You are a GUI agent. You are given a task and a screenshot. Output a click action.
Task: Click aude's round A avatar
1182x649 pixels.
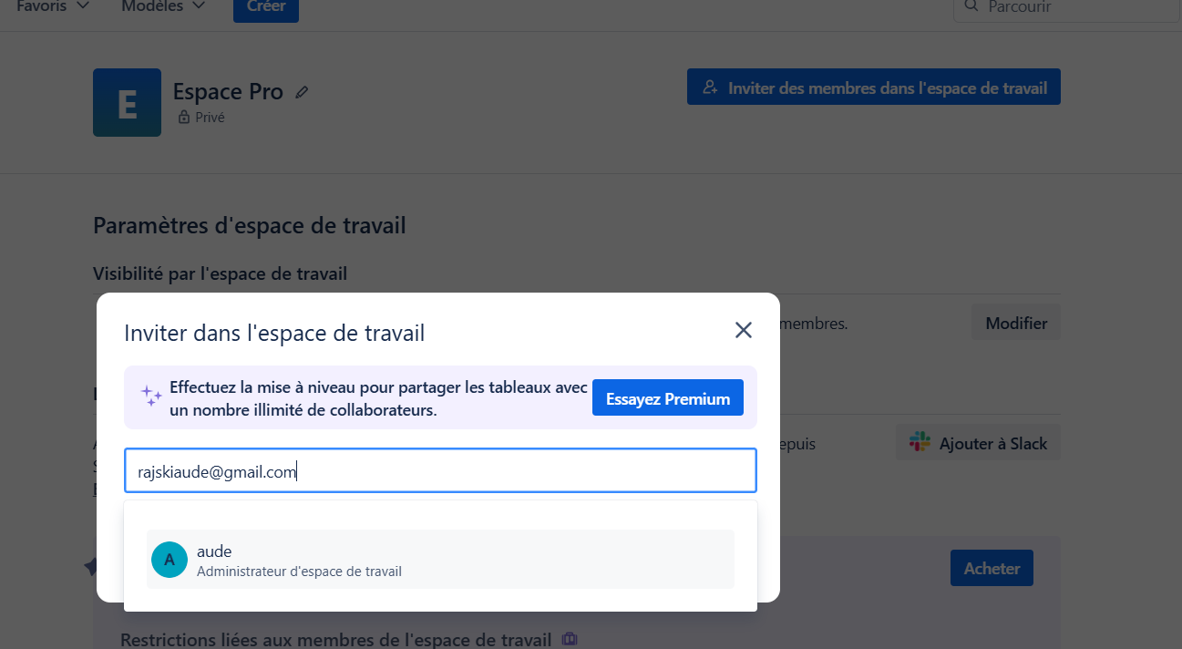coord(170,560)
